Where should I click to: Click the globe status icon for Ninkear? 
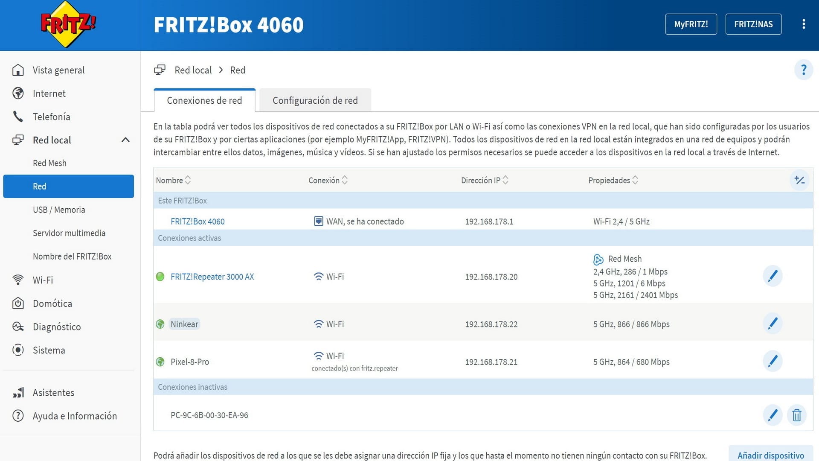pos(160,324)
